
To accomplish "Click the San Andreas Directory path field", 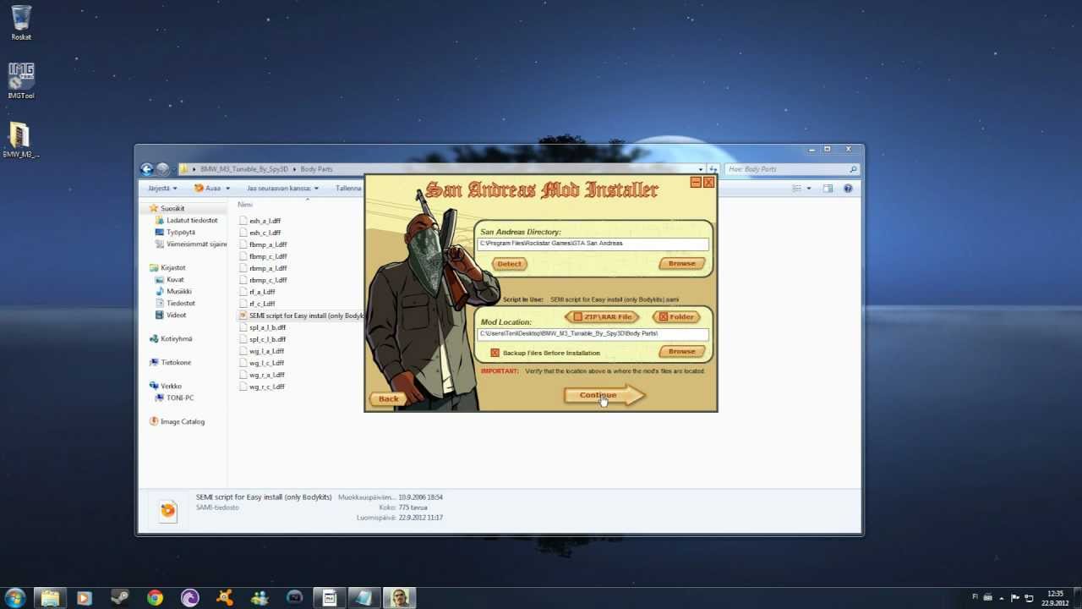I will (x=593, y=244).
